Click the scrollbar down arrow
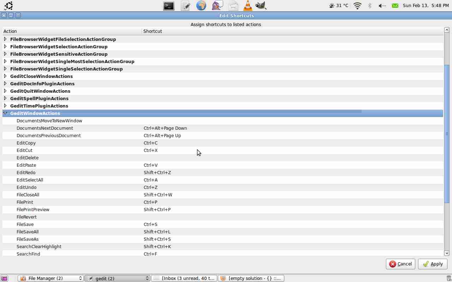The image size is (452, 282). (447, 253)
